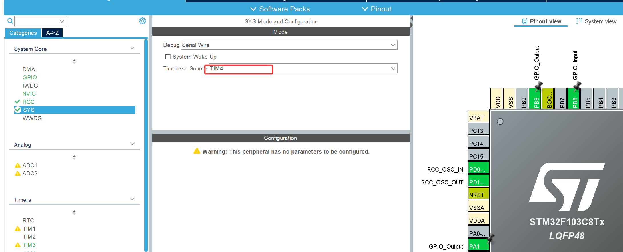Open the Timebase Source dropdown
Viewport: 623px width, 252px height.
pyautogui.click(x=393, y=68)
